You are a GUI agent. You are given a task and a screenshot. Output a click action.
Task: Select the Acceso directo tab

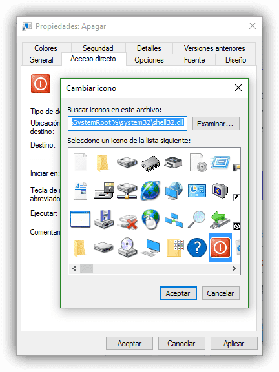(93, 59)
